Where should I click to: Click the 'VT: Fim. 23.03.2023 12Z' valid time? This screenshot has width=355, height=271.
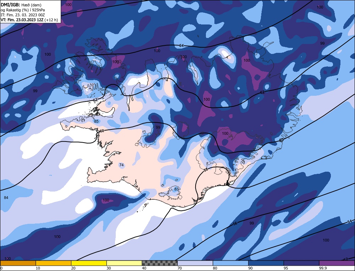coord(22,20)
